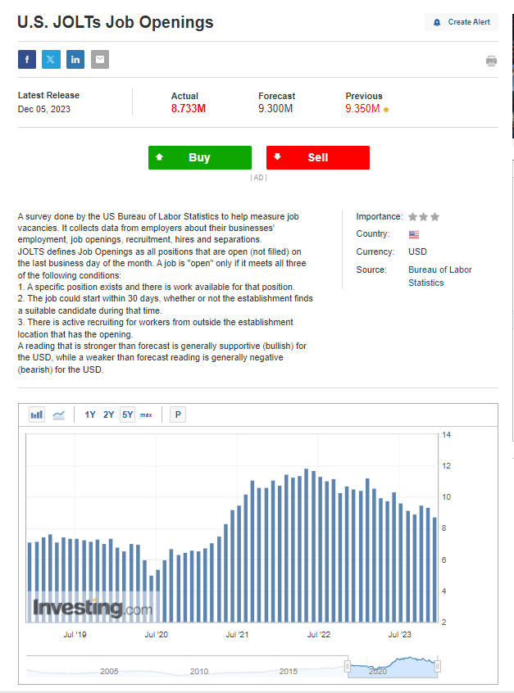Switch chart to bar view icon
514x693 pixels.
37,414
